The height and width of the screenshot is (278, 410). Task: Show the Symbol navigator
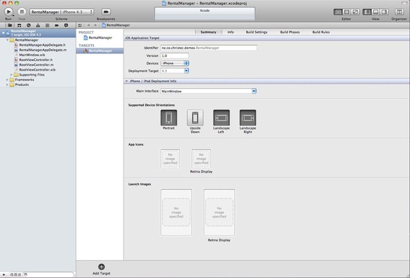19,25
